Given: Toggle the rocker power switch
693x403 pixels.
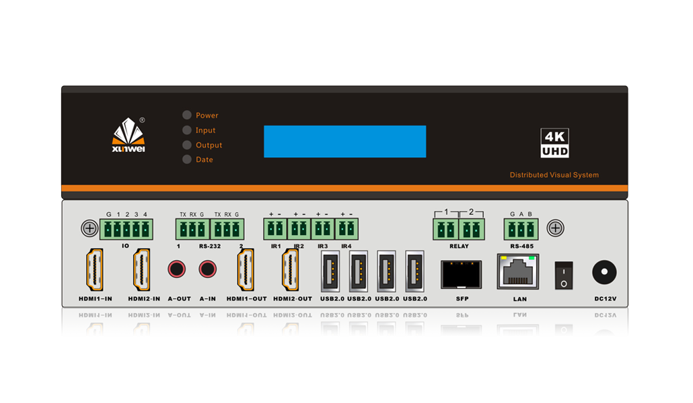Looking at the screenshot, I should tap(563, 275).
